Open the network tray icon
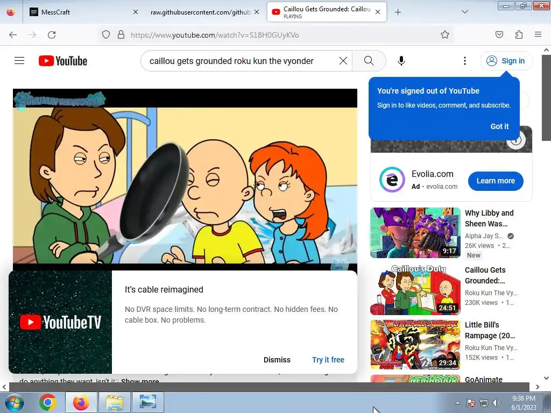The height and width of the screenshot is (413, 551). (484, 403)
